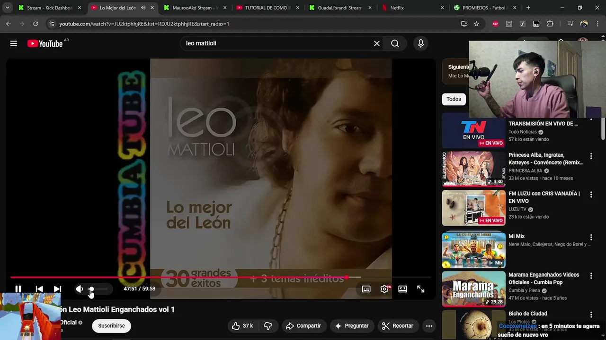The height and width of the screenshot is (340, 606).
Task: Open the LUZU TV channel name
Action: 517,209
